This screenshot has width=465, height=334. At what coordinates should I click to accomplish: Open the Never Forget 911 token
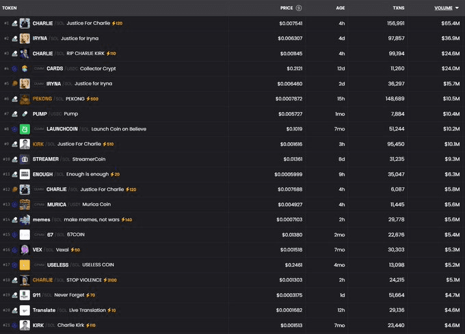(x=68, y=295)
